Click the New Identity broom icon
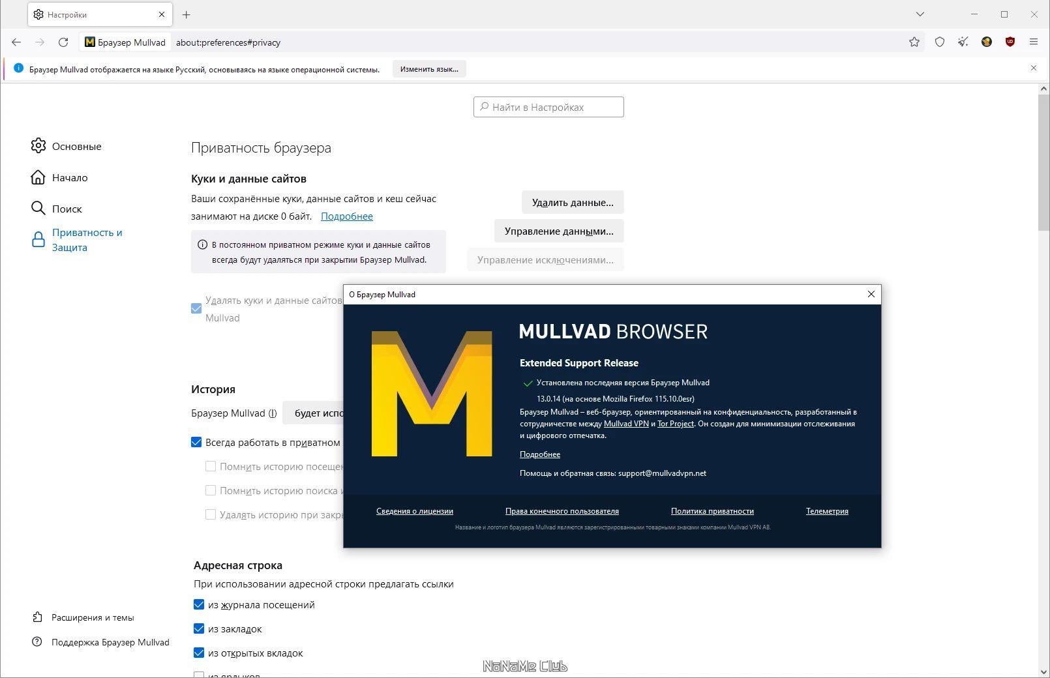This screenshot has width=1050, height=678. tap(963, 42)
